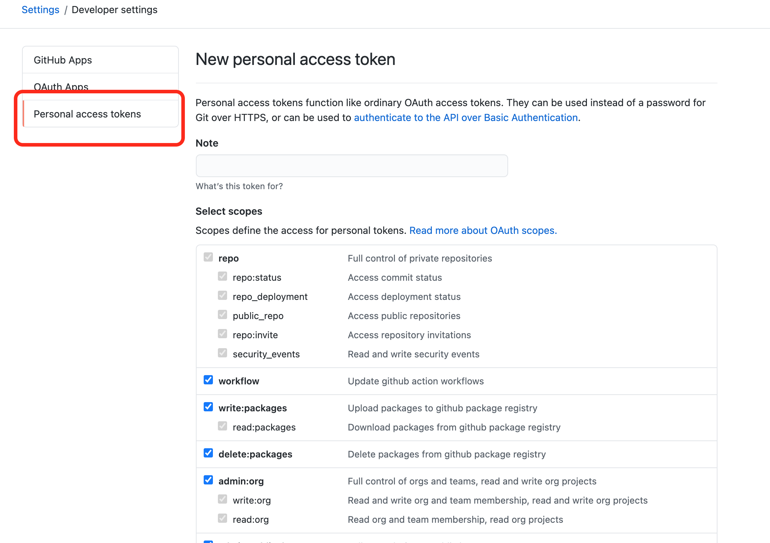Toggle the delete:packages scope checkbox

pyautogui.click(x=208, y=453)
